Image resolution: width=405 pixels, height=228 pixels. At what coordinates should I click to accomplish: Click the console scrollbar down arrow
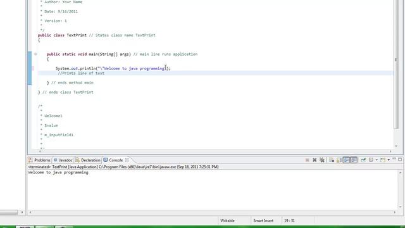coord(400,207)
